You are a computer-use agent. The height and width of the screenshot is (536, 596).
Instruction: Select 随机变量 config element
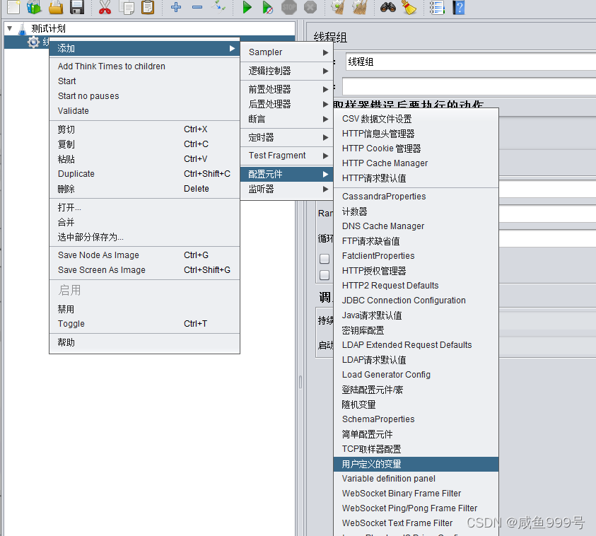pos(416,404)
